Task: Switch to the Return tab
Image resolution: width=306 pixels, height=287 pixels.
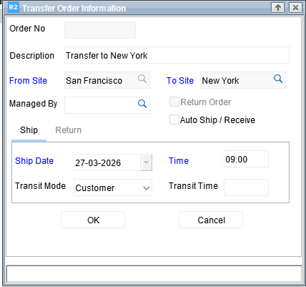Action: (x=69, y=130)
